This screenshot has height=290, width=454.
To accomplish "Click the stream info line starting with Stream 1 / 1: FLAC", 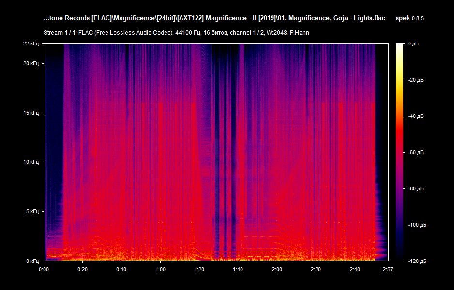I will [x=176, y=33].
